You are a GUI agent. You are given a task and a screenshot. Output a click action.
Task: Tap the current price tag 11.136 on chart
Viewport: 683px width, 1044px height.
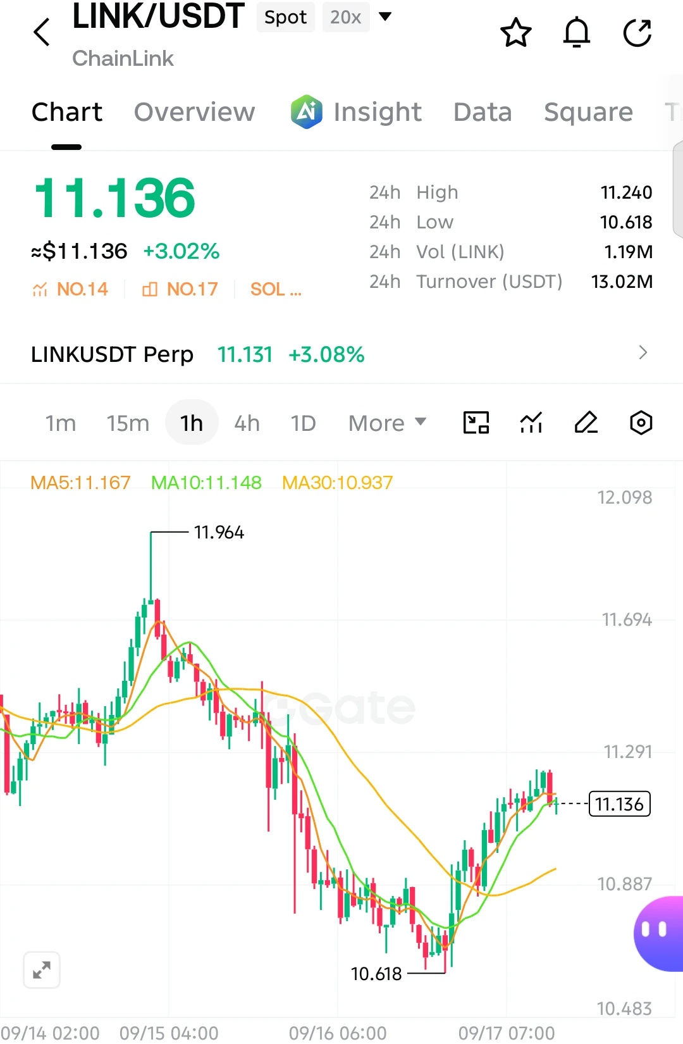[619, 804]
